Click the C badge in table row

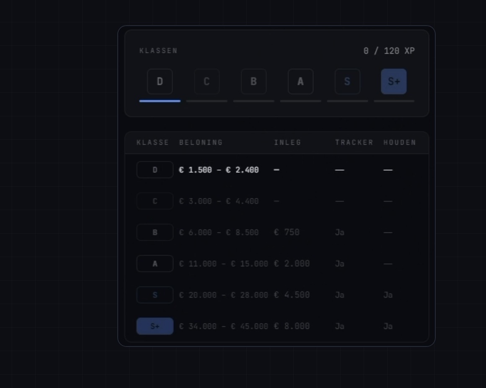click(155, 201)
